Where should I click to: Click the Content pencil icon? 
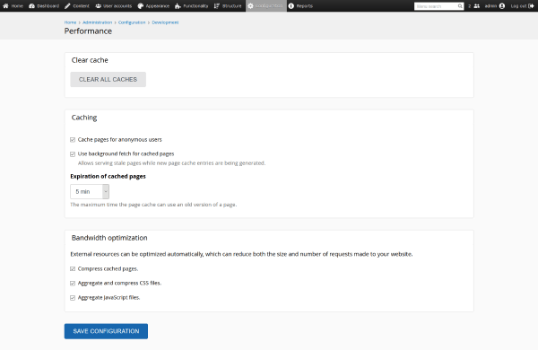coord(67,5)
